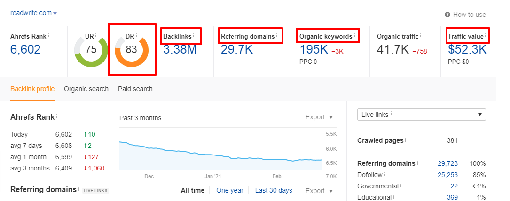Click the info icon next to Backlinks
510x201 pixels.
[x=194, y=36]
